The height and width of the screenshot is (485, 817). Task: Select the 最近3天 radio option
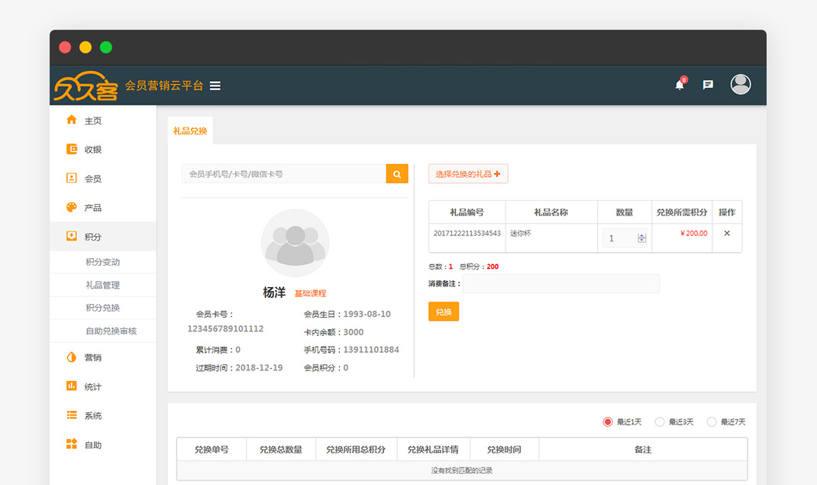(x=660, y=422)
